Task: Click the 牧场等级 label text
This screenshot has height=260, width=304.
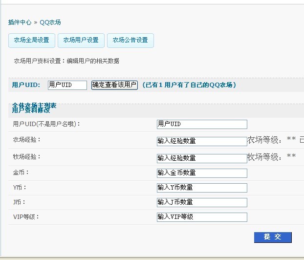Action: point(264,157)
